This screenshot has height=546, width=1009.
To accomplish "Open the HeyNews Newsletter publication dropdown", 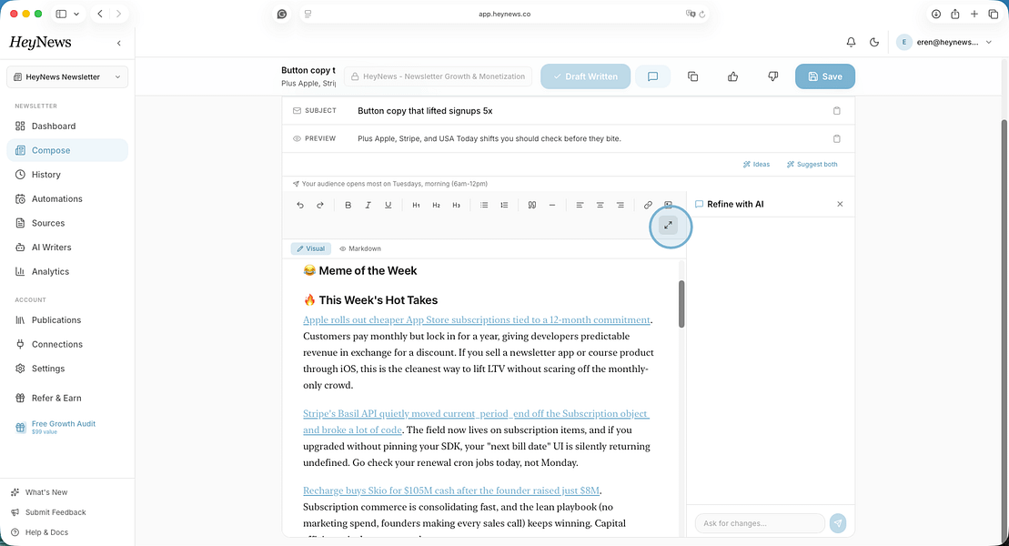I will pos(67,76).
